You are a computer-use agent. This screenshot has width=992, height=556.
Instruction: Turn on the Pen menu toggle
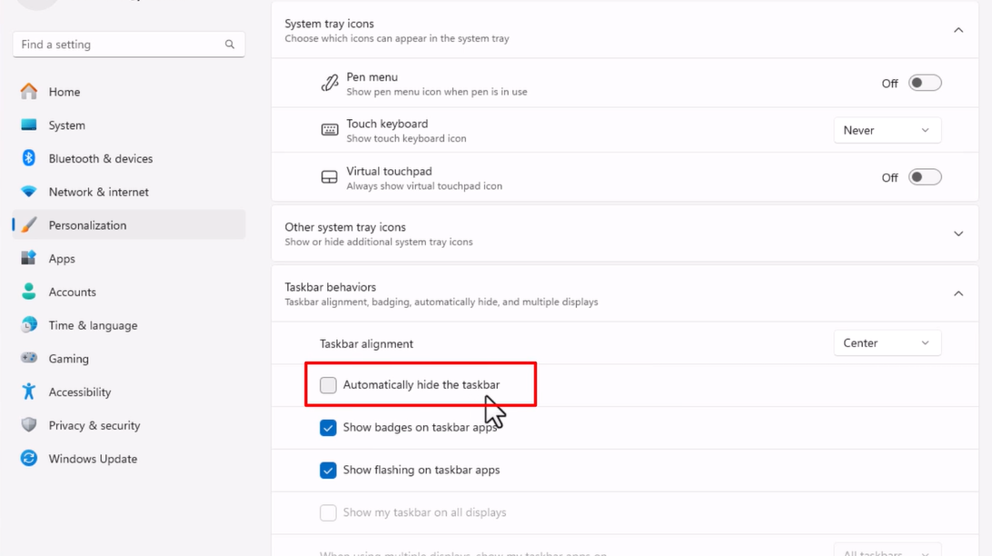(x=925, y=84)
